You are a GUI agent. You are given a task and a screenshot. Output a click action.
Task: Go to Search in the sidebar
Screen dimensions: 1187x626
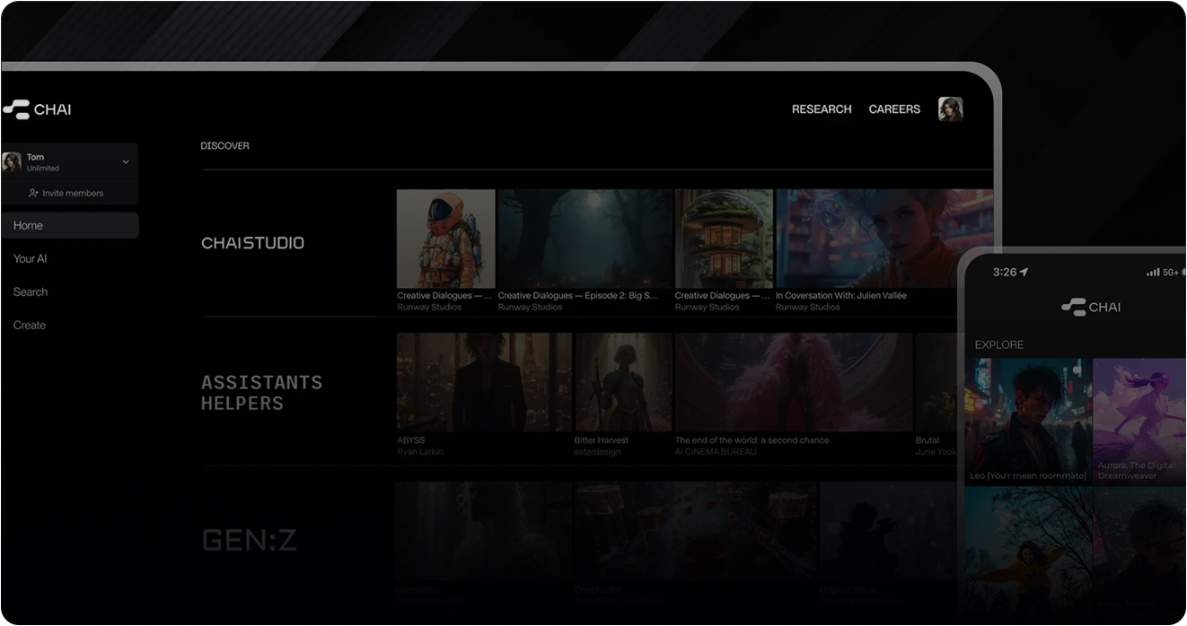[31, 292]
